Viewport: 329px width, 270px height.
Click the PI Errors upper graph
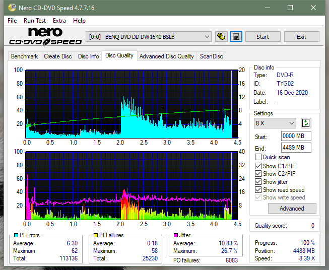pos(131,104)
